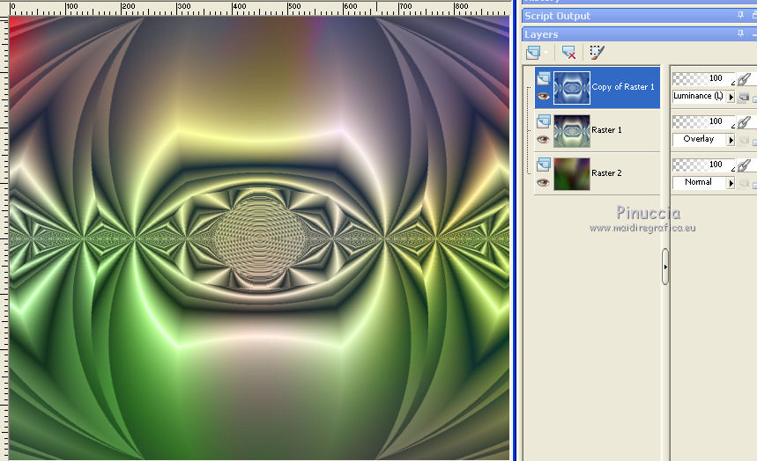Click the Overlay blend mode field

[x=699, y=139]
